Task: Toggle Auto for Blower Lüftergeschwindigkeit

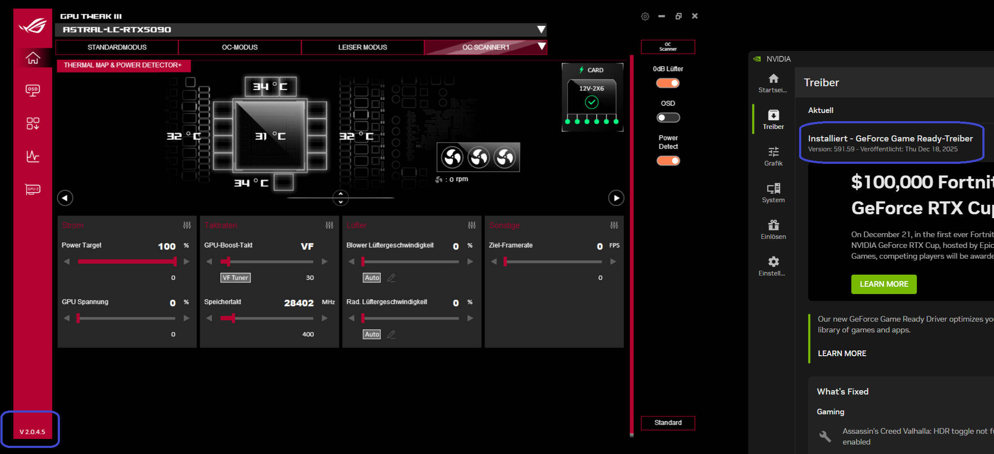Action: [x=372, y=278]
